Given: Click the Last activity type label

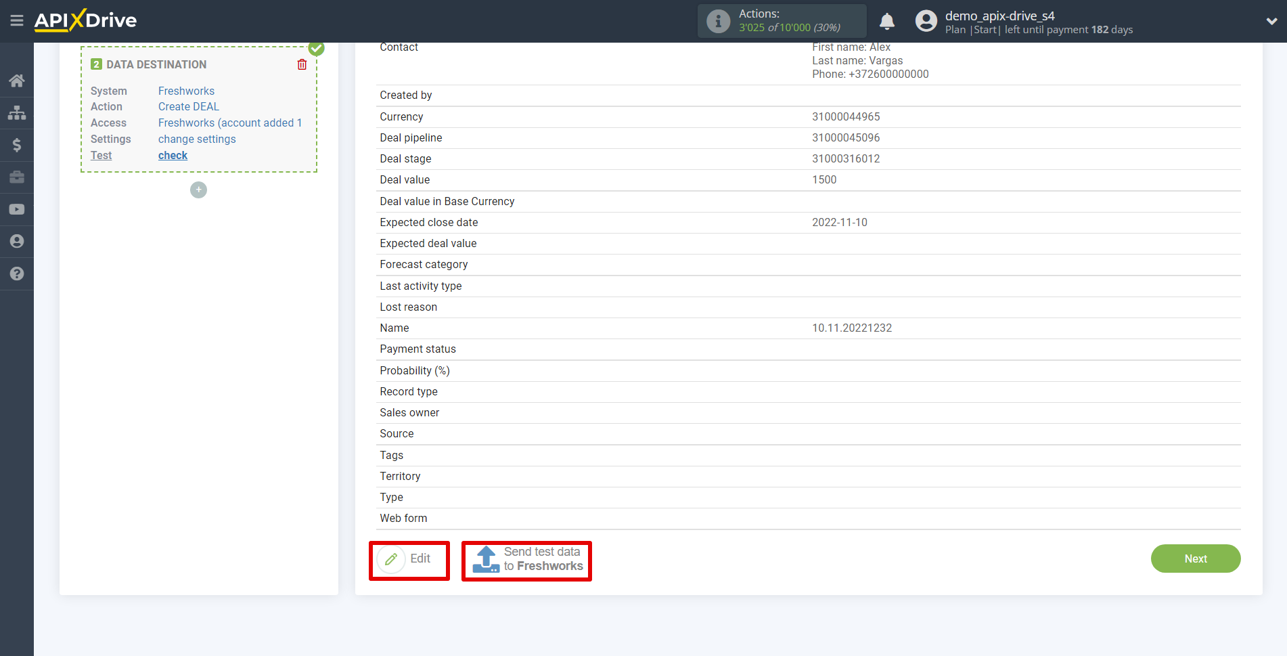Looking at the screenshot, I should coord(420,286).
